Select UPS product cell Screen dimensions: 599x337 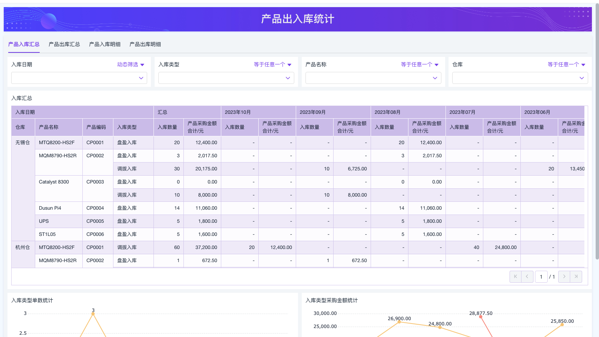click(x=59, y=221)
